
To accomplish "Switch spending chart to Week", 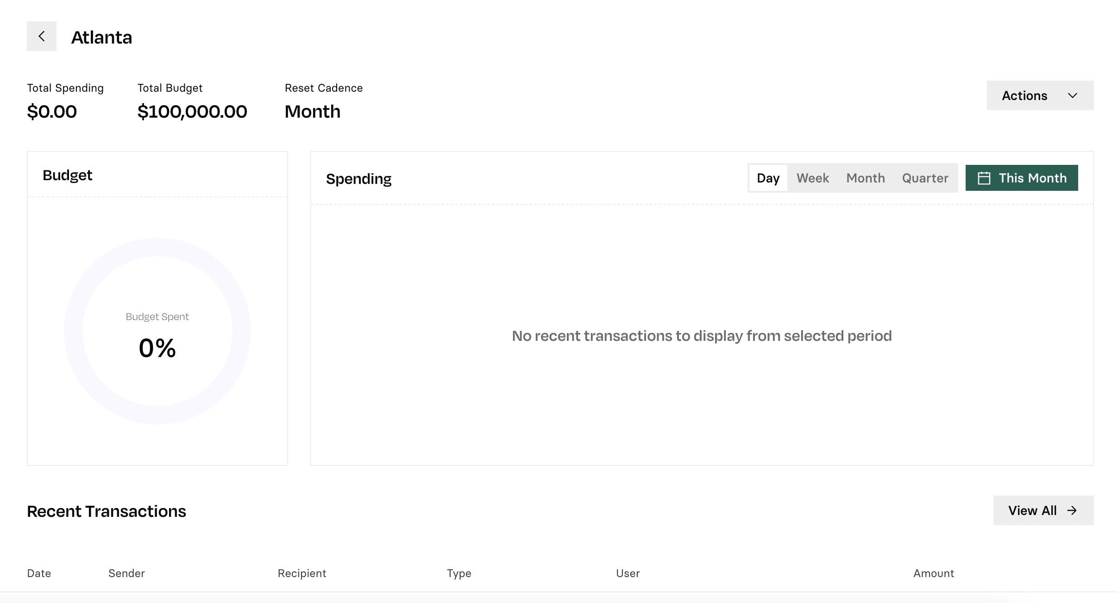I will (813, 178).
